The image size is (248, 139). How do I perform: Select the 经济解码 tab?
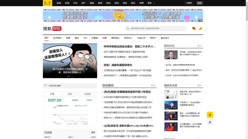(x=57, y=38)
